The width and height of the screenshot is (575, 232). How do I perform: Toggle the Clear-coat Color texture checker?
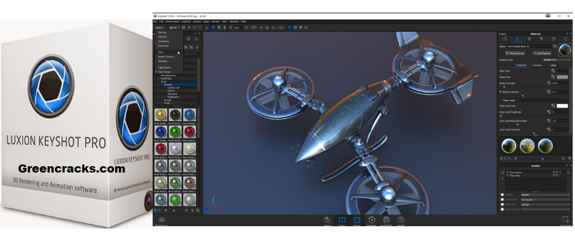(552, 106)
